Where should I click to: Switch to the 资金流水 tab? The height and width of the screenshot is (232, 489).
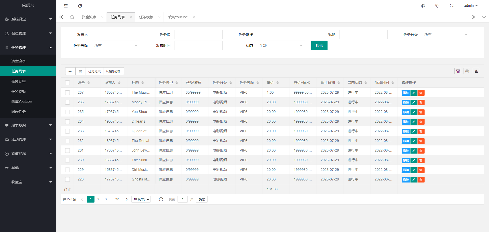(x=89, y=17)
